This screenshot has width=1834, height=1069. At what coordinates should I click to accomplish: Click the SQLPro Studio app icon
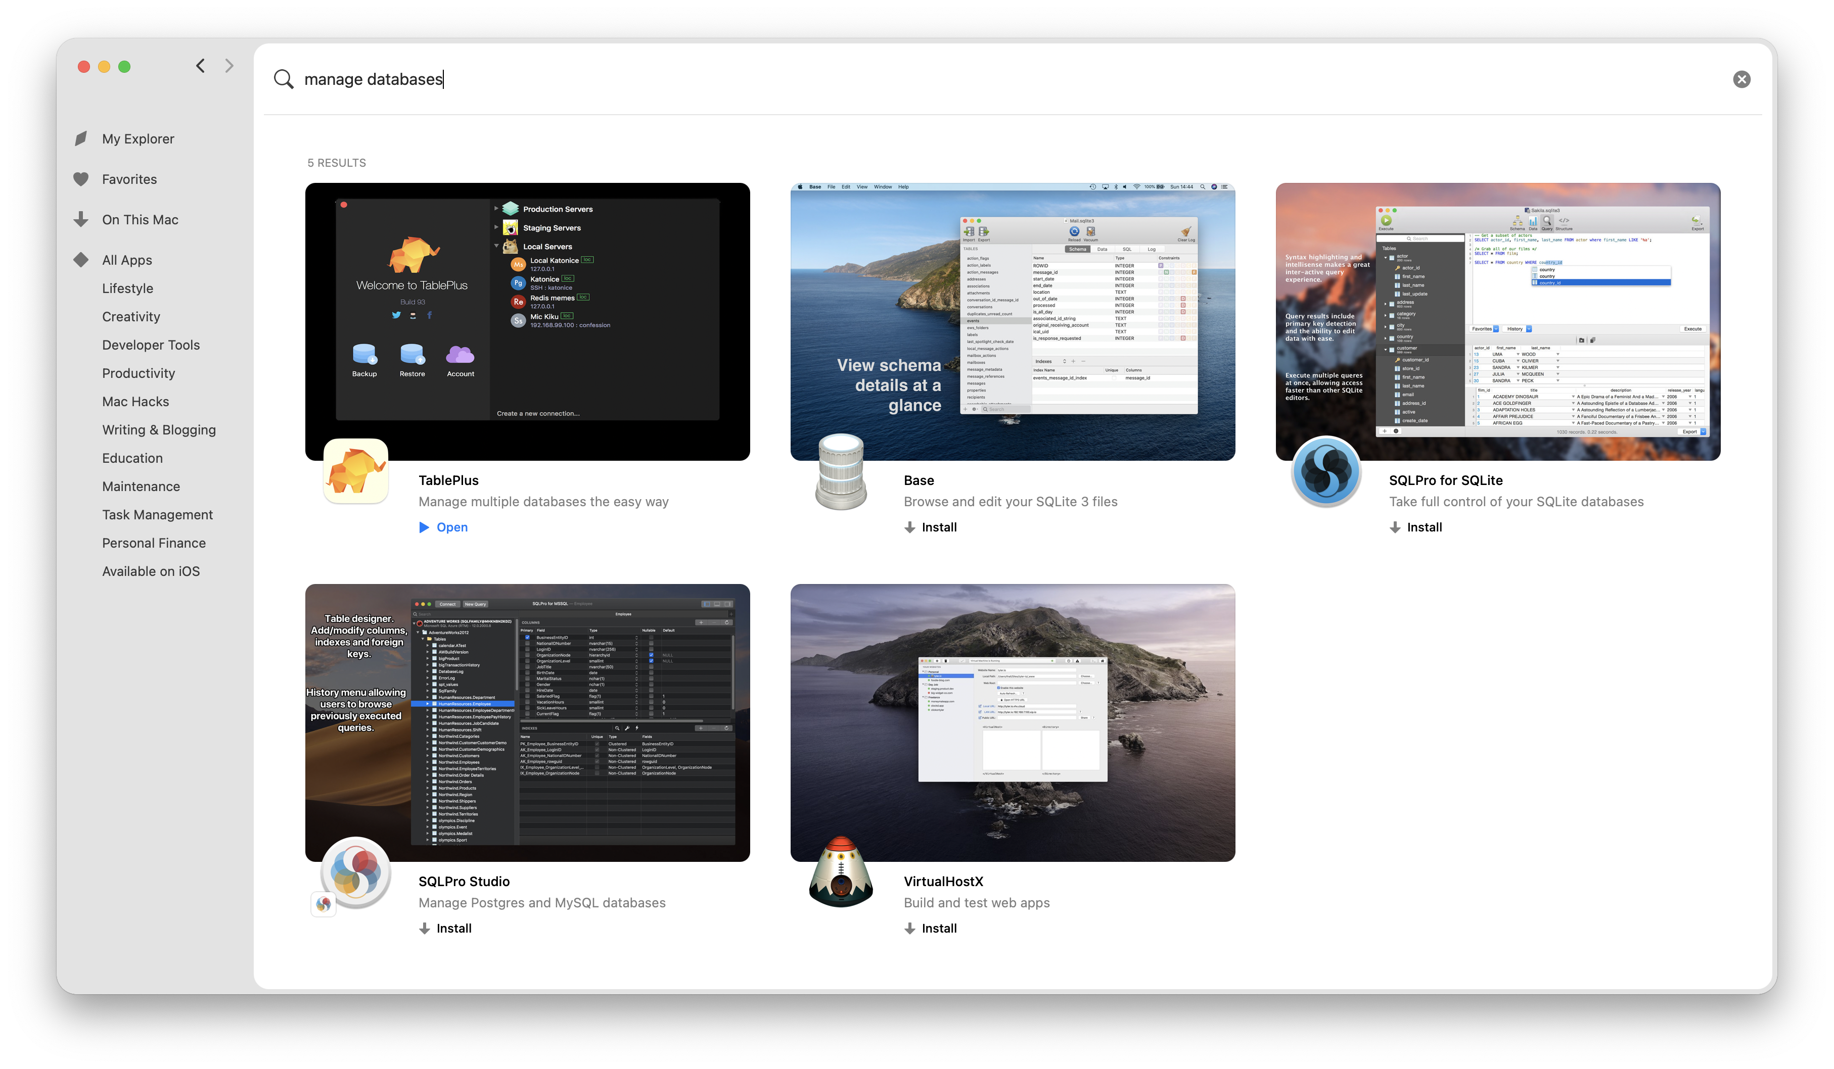tap(356, 872)
